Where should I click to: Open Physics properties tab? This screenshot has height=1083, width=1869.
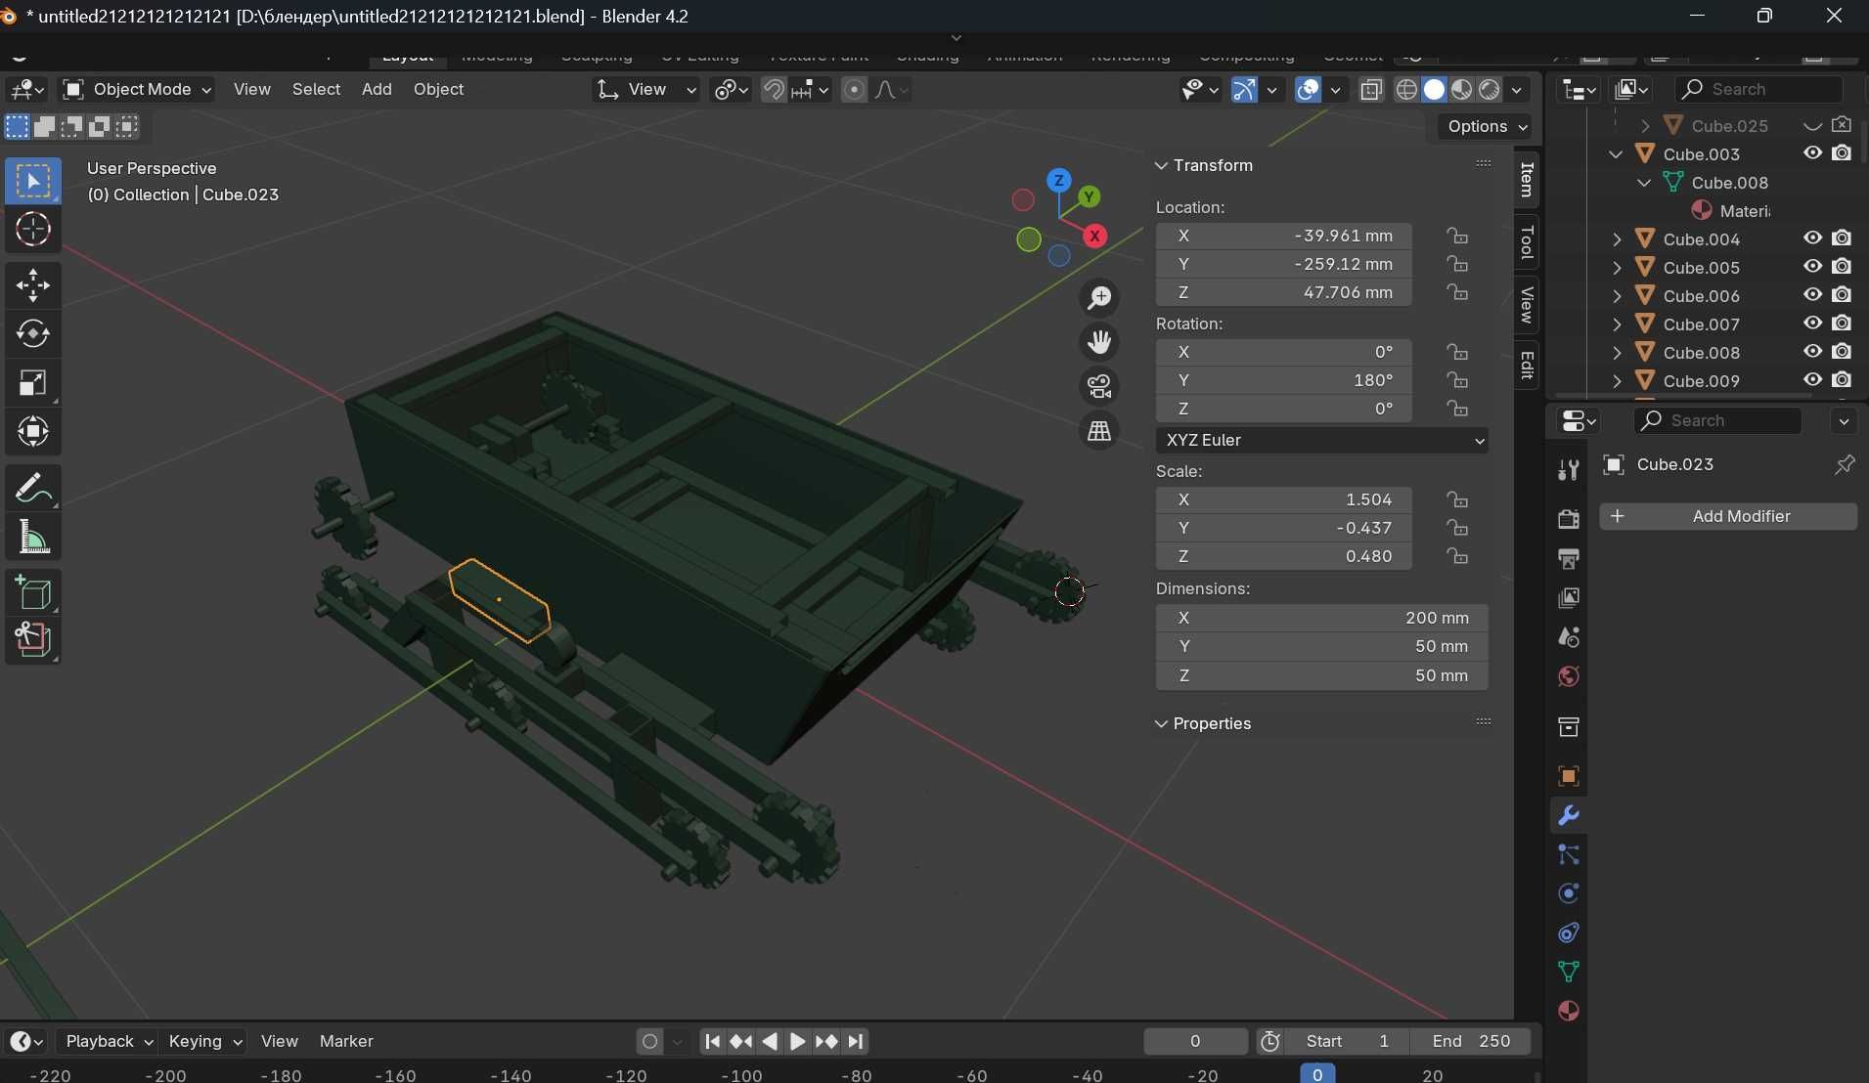click(x=1569, y=893)
